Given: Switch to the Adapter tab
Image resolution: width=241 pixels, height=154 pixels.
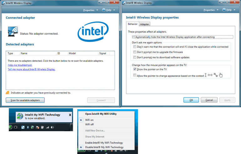Looking at the screenshot, I should pyautogui.click(x=145, y=24).
